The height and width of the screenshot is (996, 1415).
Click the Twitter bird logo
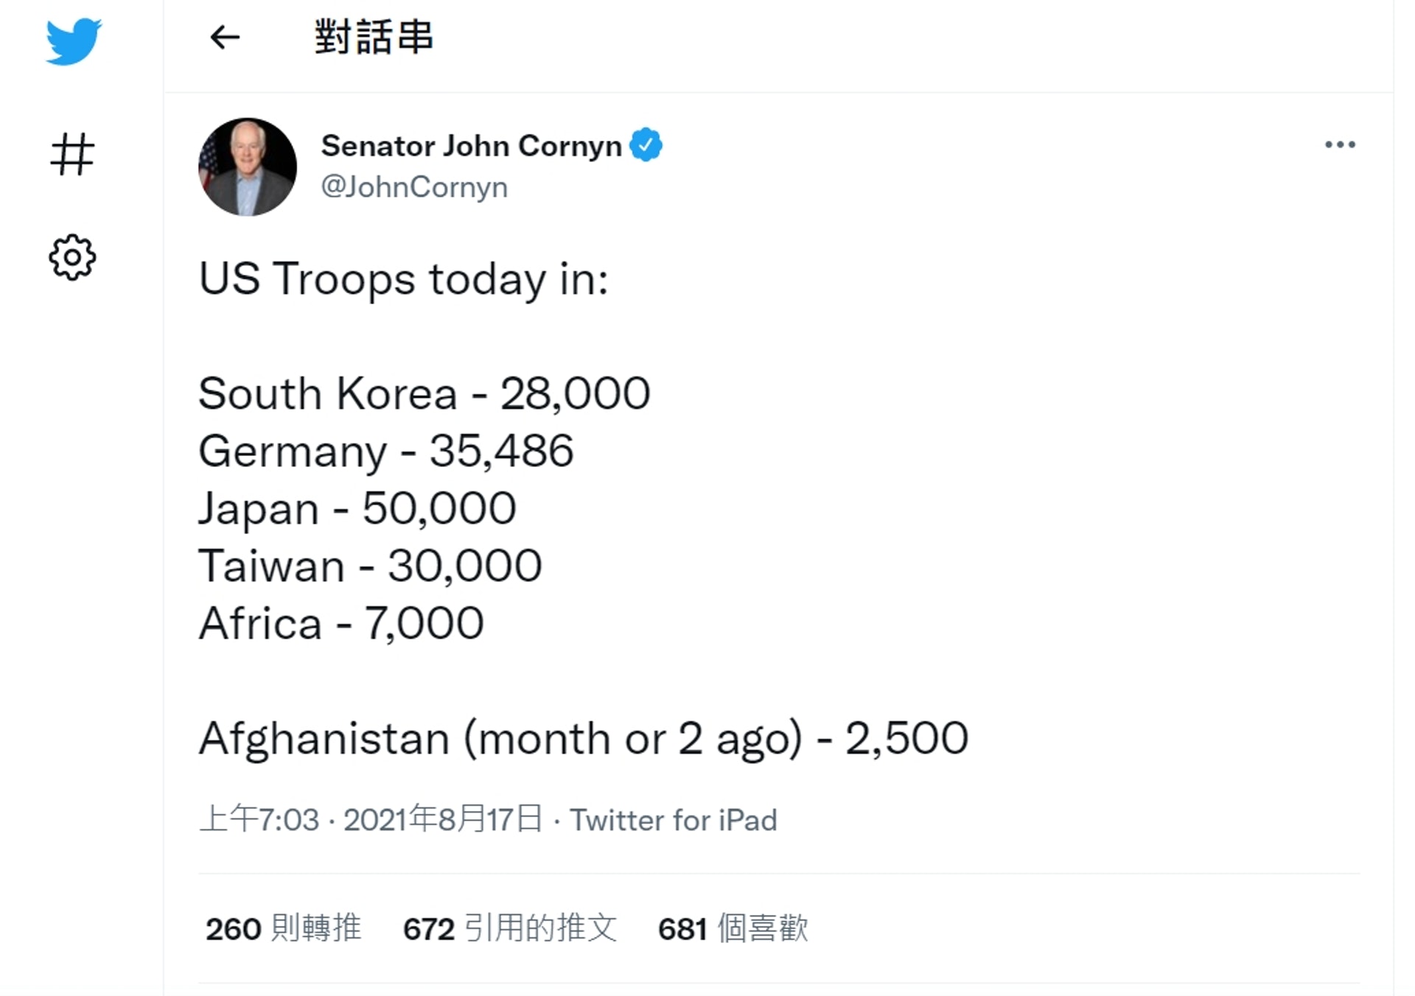click(x=73, y=41)
